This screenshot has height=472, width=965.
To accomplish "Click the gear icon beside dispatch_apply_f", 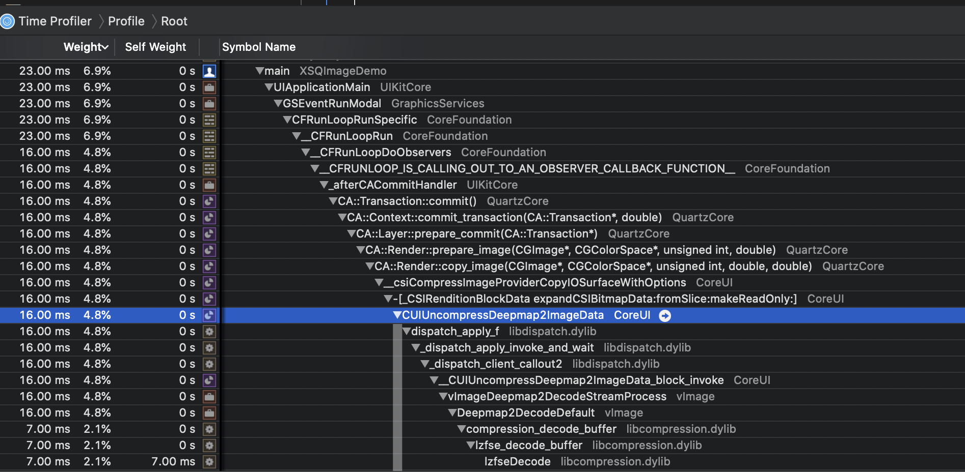I will point(209,332).
